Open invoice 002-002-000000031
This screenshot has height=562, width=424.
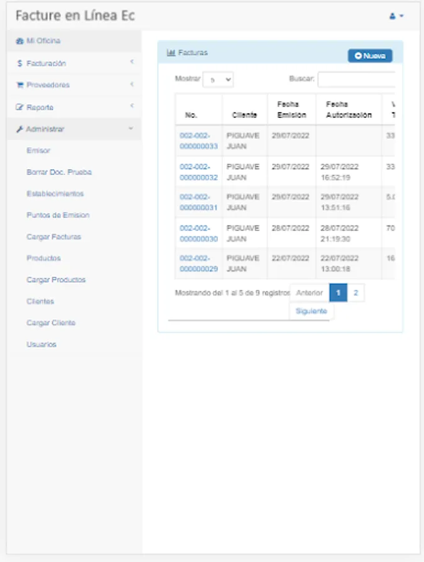[x=199, y=202]
